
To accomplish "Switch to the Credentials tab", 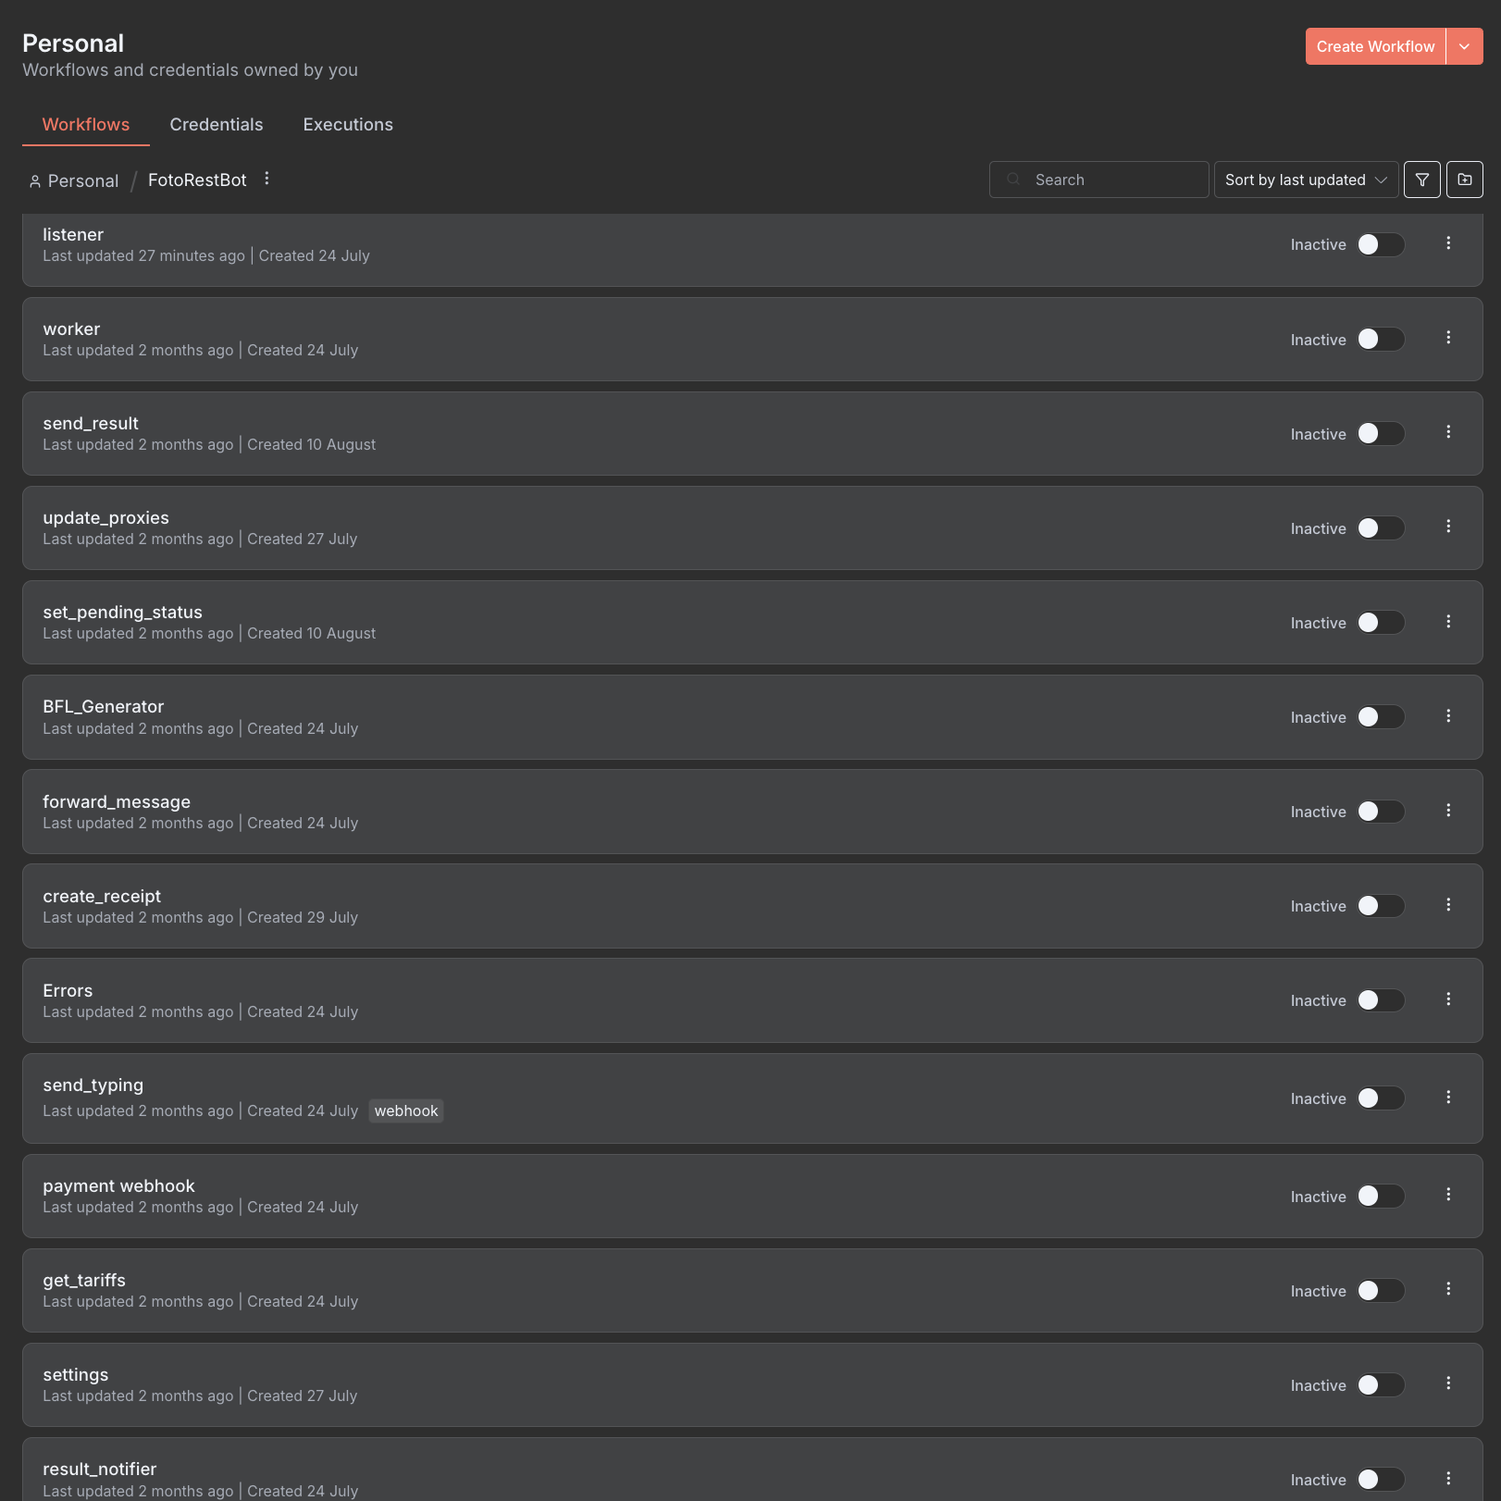I will 217,125.
